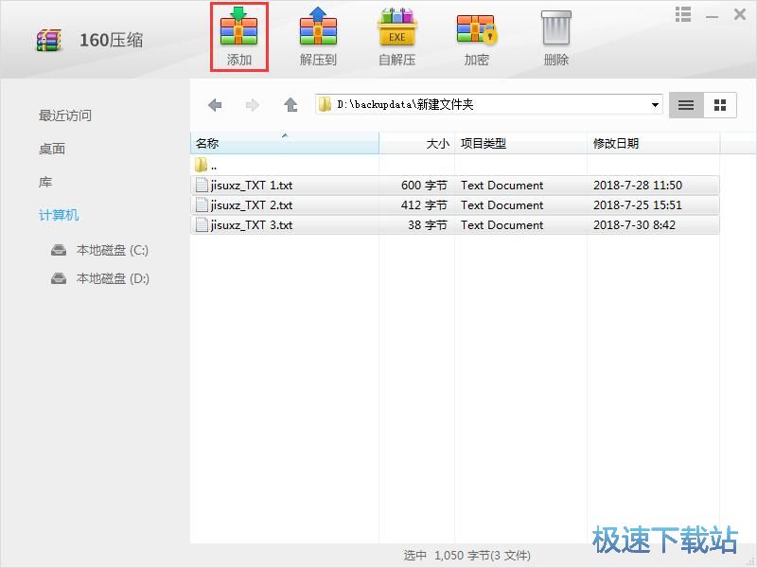This screenshot has height=568, width=757.
Task: Click the jisuxz_TXT 3.txt file icon
Action: 202,225
